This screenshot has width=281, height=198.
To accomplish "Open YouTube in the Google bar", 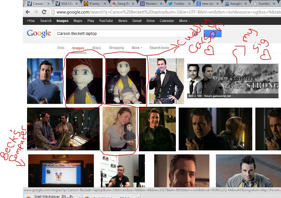I will click(106, 21).
